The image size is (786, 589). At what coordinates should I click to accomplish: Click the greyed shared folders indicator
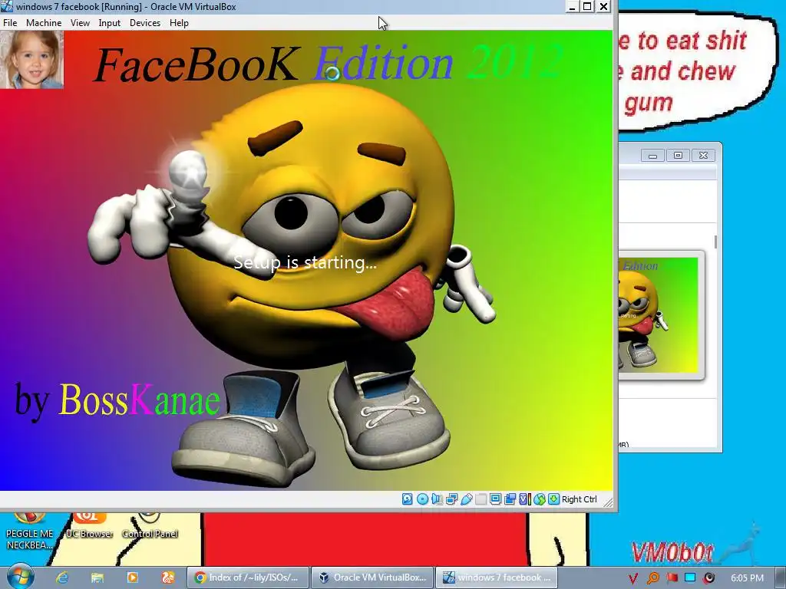point(481,499)
